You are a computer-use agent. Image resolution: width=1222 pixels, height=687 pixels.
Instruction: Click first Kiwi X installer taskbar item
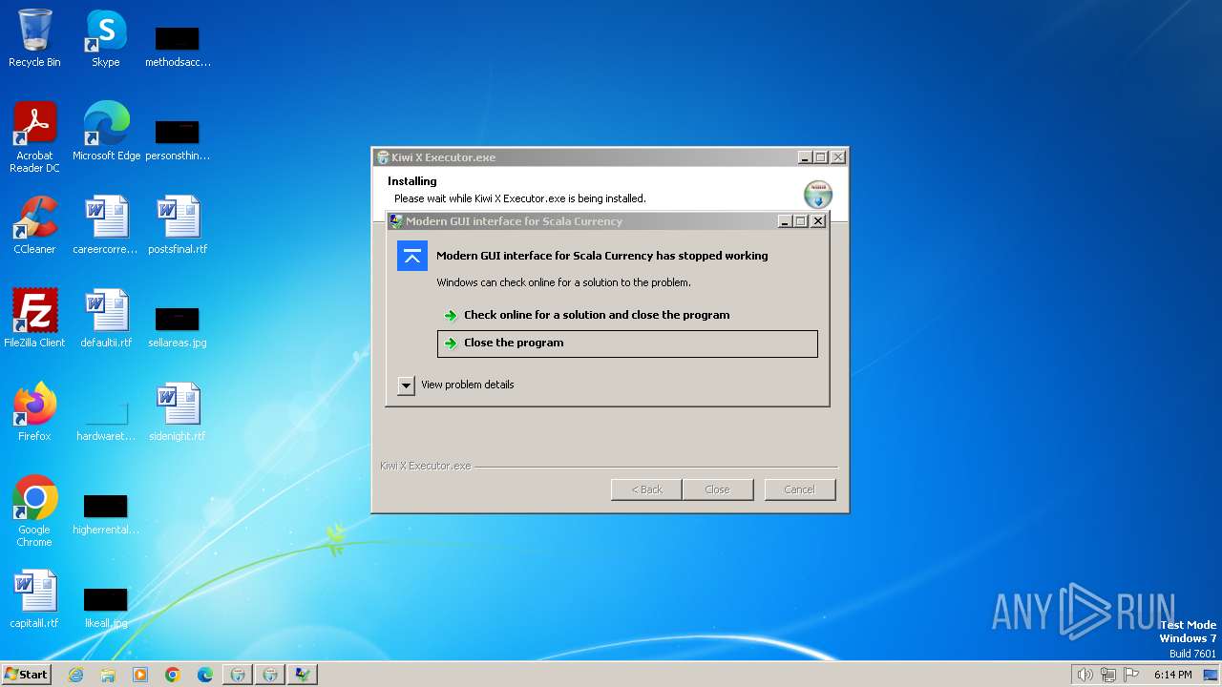pyautogui.click(x=238, y=675)
